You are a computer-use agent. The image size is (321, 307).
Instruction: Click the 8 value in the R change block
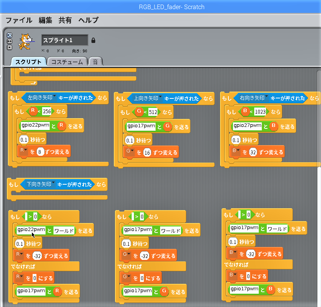pos(40,152)
